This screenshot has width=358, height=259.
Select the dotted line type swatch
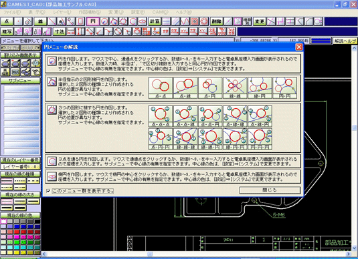pos(20,181)
